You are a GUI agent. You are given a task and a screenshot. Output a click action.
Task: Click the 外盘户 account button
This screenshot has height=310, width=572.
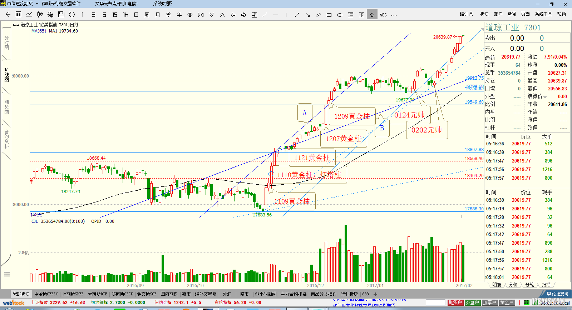point(472,302)
